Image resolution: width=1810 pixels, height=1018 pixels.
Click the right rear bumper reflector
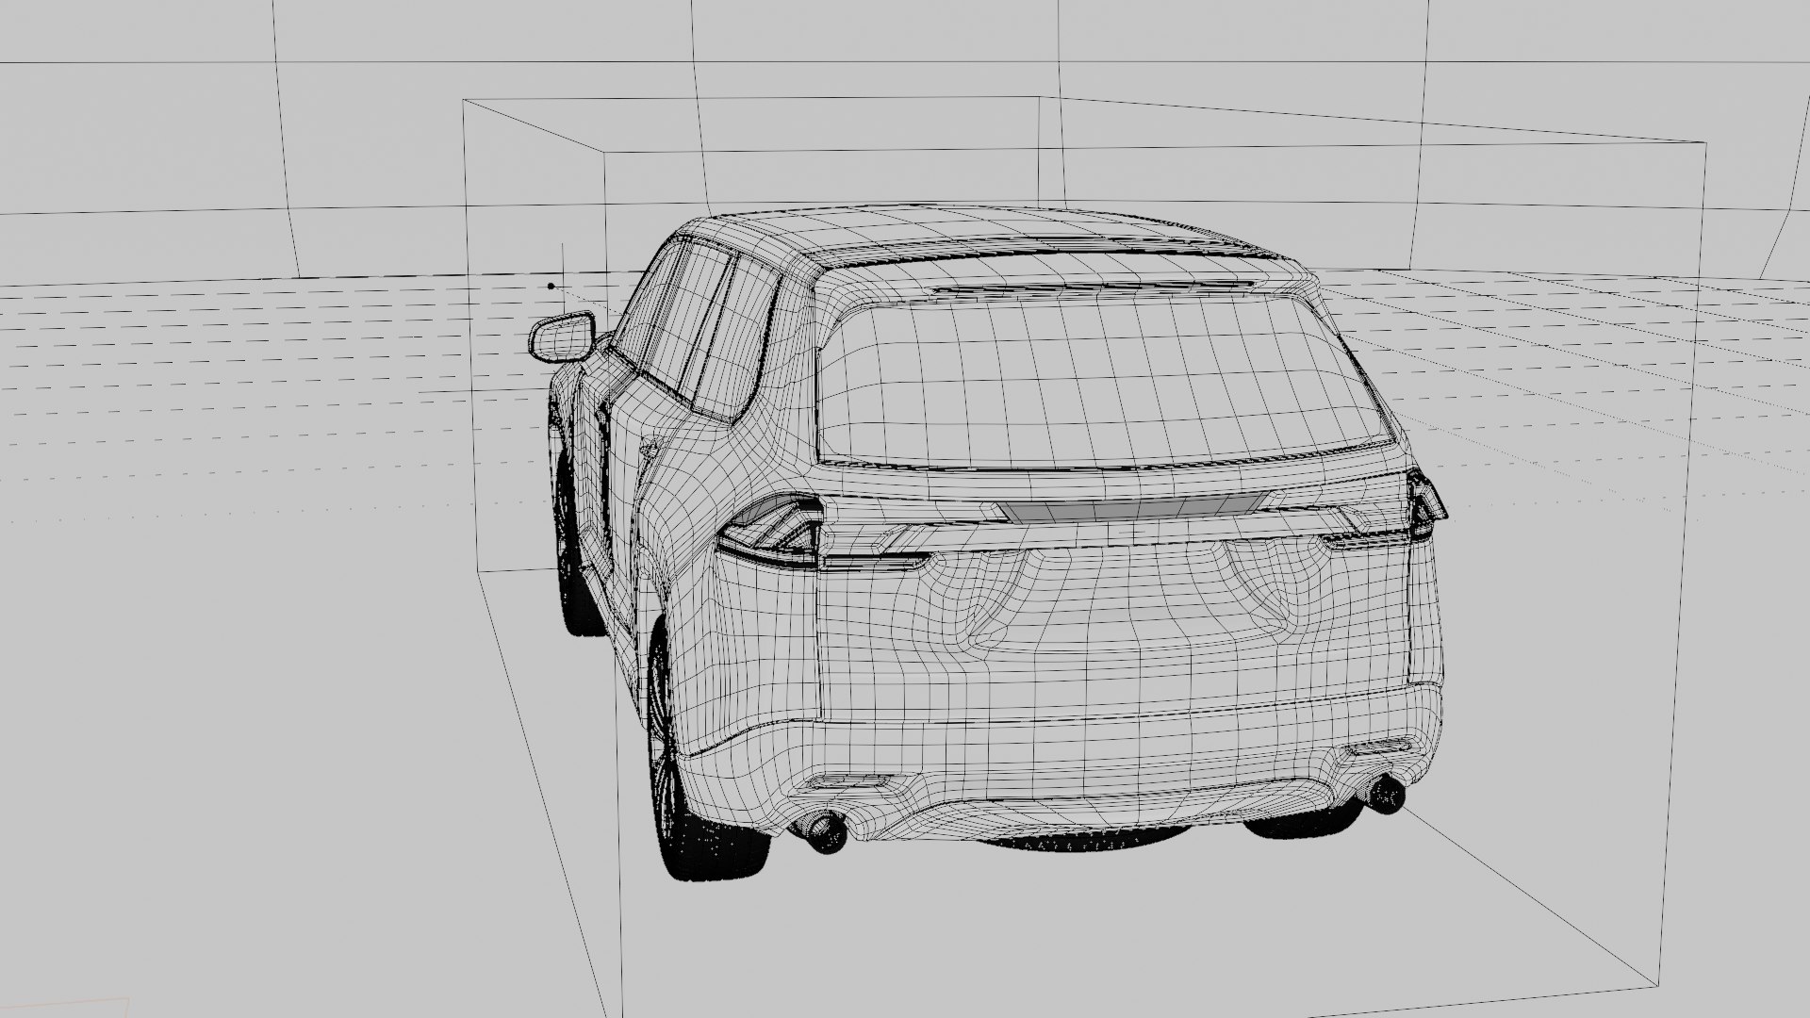[x=1378, y=748]
